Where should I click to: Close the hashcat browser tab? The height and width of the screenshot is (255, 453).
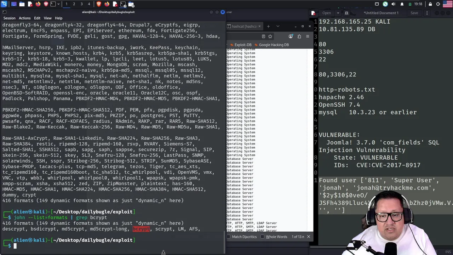click(259, 26)
